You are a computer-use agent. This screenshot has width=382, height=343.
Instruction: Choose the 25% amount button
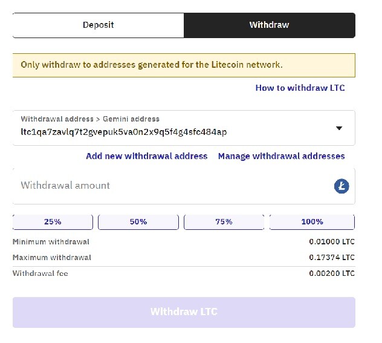53,222
